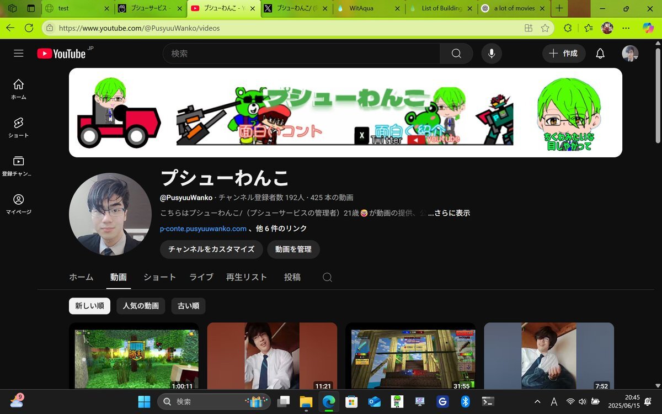The image size is (662, 414).
Task: Click チャンネルをカスタマイズ button
Action: point(211,249)
